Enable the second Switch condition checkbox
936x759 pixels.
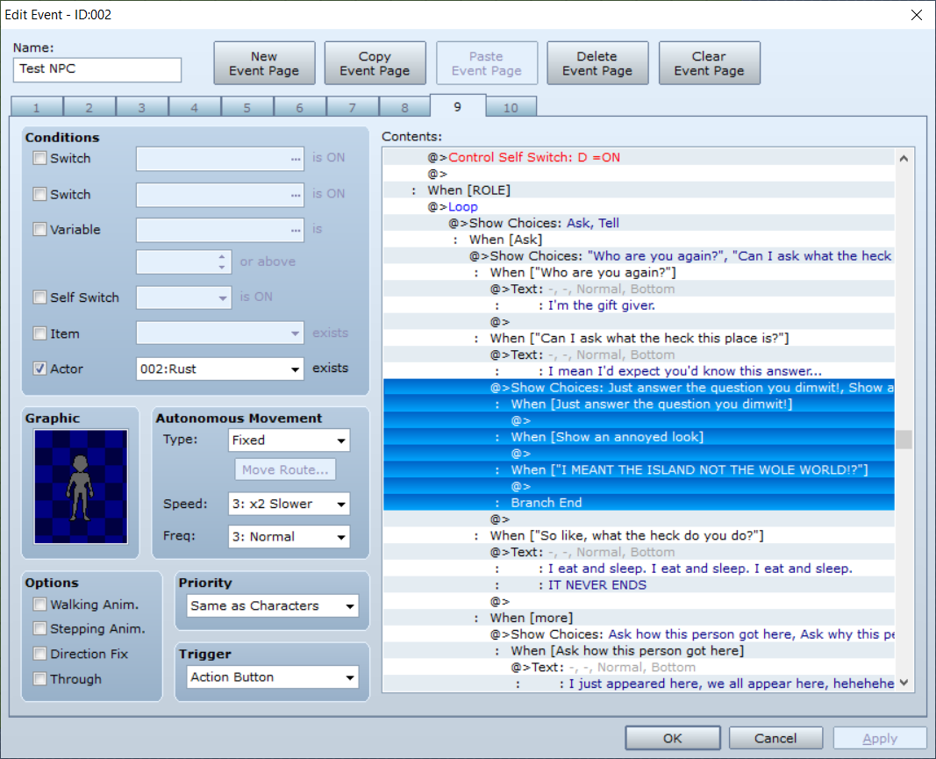(x=40, y=194)
